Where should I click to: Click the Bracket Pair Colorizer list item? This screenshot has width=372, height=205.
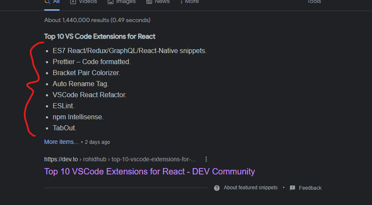point(86,73)
